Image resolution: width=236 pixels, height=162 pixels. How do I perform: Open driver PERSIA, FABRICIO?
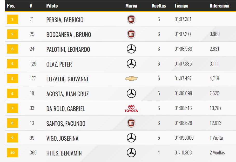(65, 20)
